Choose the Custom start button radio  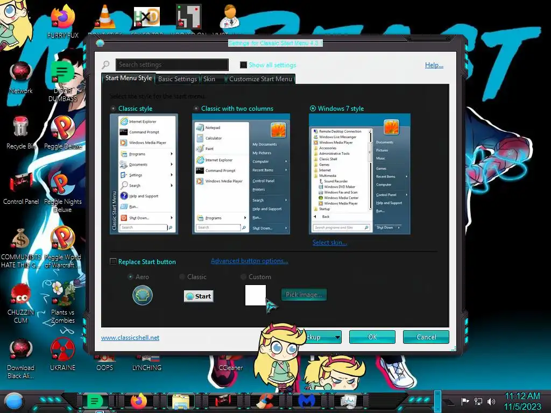point(243,277)
